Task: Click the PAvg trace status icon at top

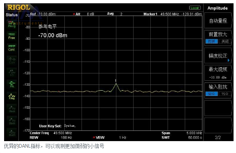Action: [x=11, y=24]
